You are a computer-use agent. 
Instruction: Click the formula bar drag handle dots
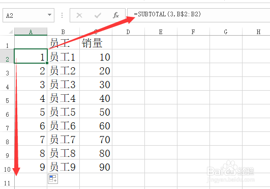point(62,15)
